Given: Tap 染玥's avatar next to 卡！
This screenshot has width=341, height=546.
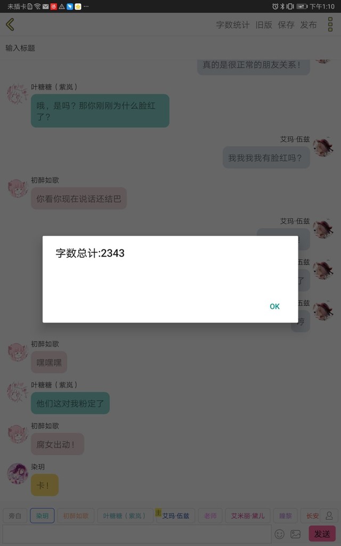Looking at the screenshot, I should 18,473.
